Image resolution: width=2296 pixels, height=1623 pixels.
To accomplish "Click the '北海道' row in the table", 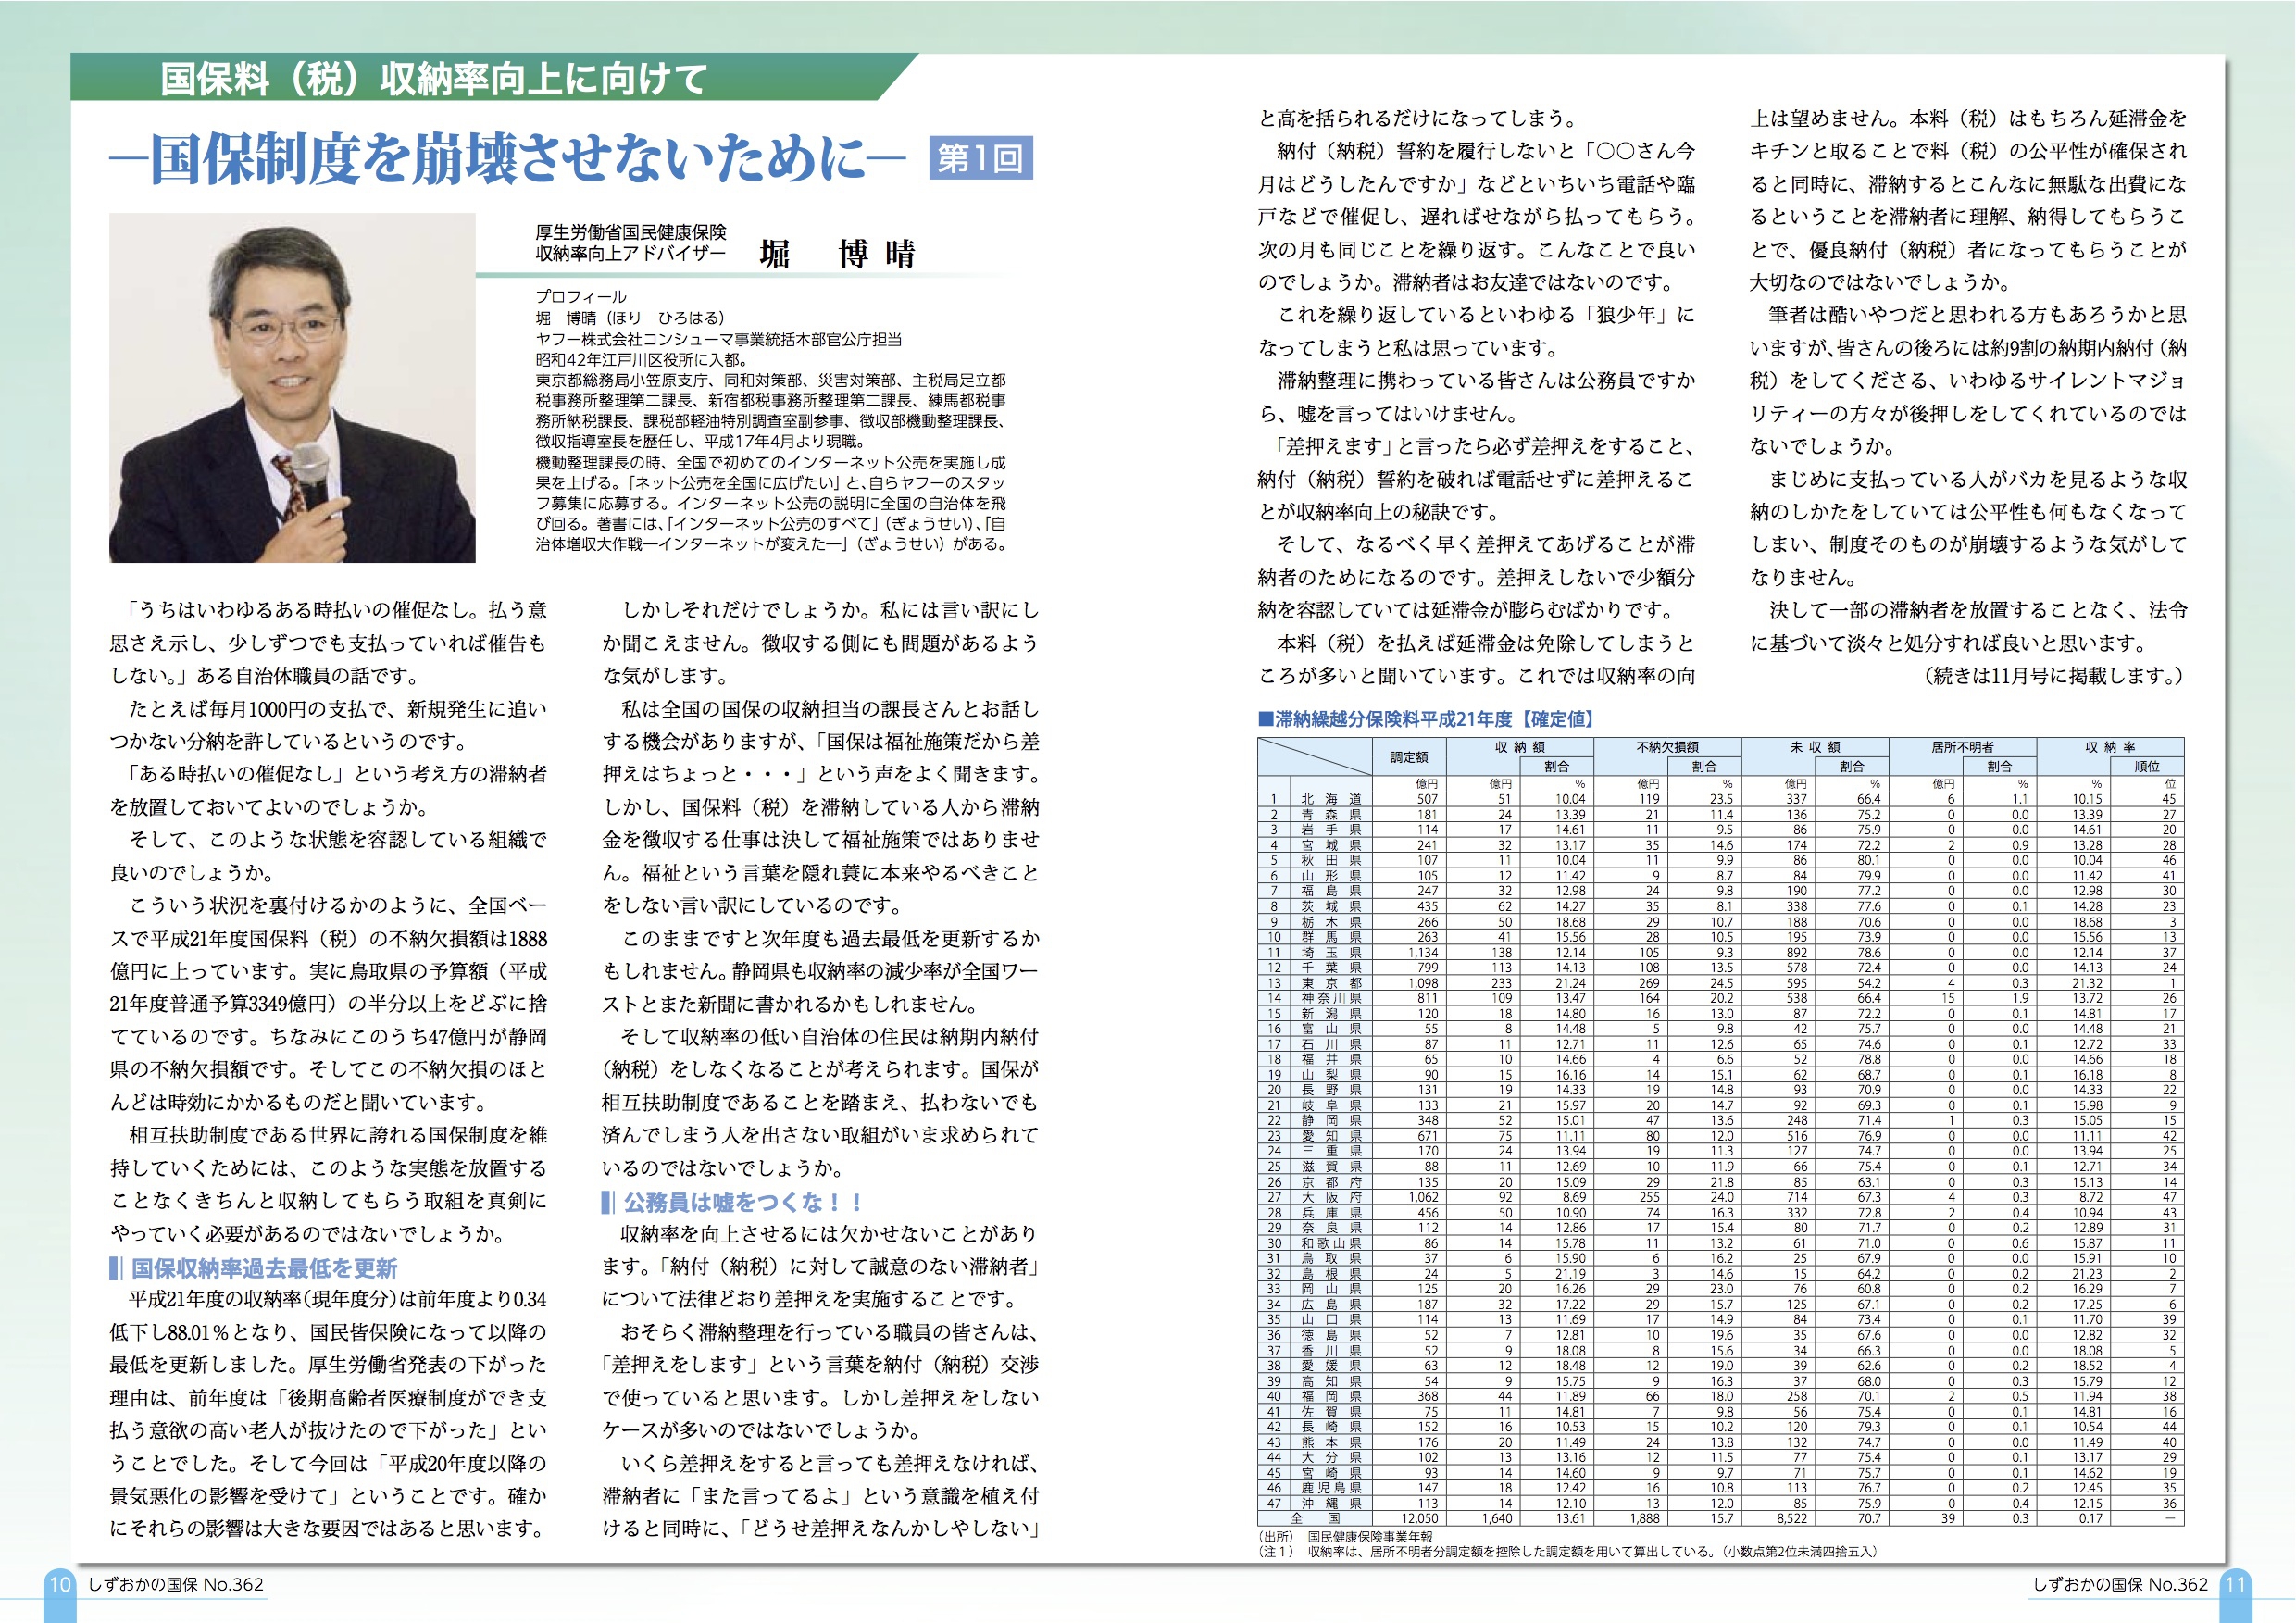I will tap(1720, 799).
